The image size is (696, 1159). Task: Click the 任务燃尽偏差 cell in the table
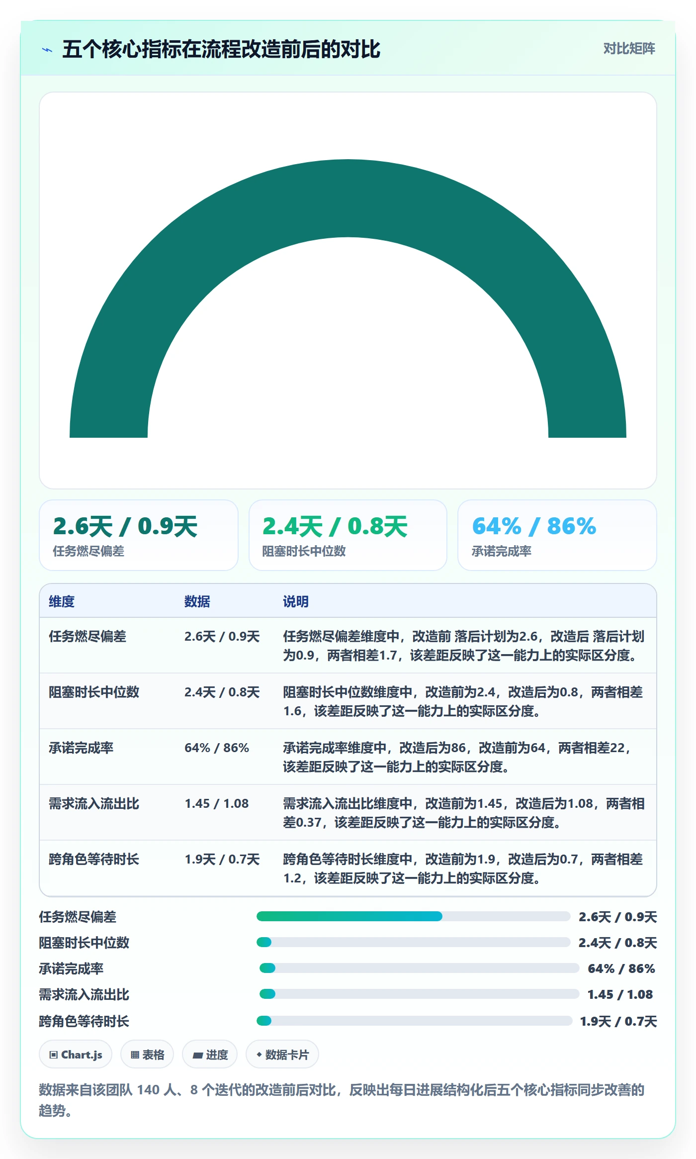pyautogui.click(x=87, y=636)
